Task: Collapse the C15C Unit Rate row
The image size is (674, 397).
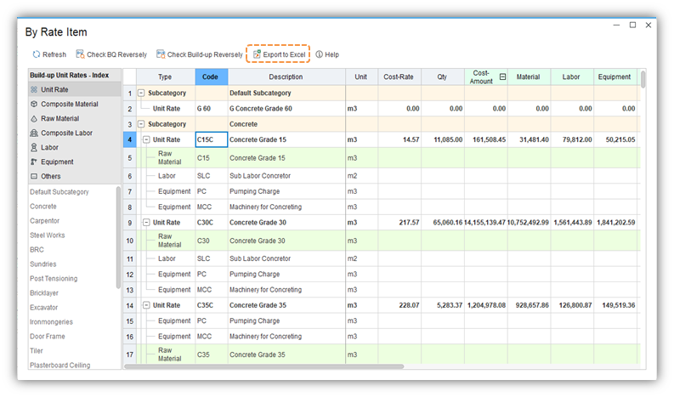Action: 146,139
